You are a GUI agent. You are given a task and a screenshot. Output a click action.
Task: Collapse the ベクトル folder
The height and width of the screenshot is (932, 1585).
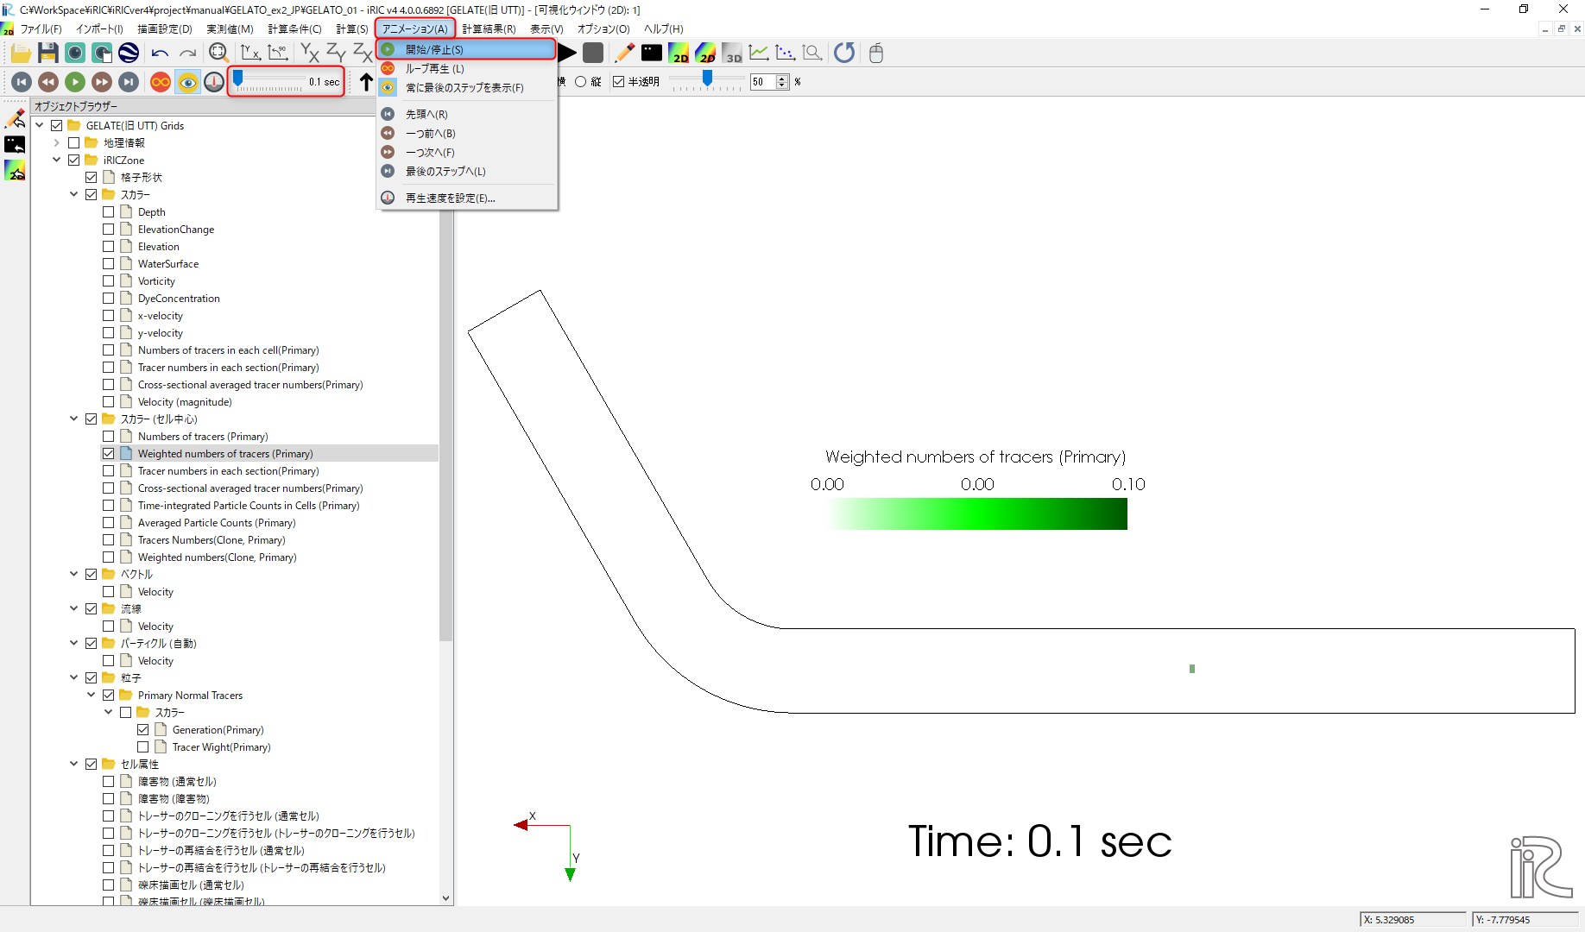[x=74, y=574]
